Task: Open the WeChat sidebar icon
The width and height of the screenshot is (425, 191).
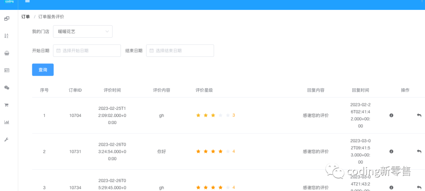Action: (7, 88)
